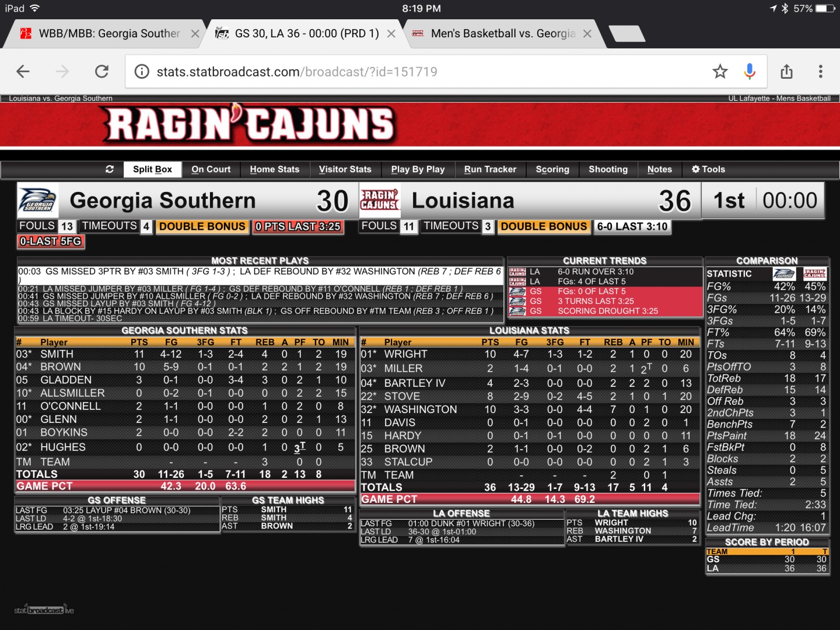Close the Men's Basketball vs. Georgia tab
840x630 pixels.
(587, 34)
